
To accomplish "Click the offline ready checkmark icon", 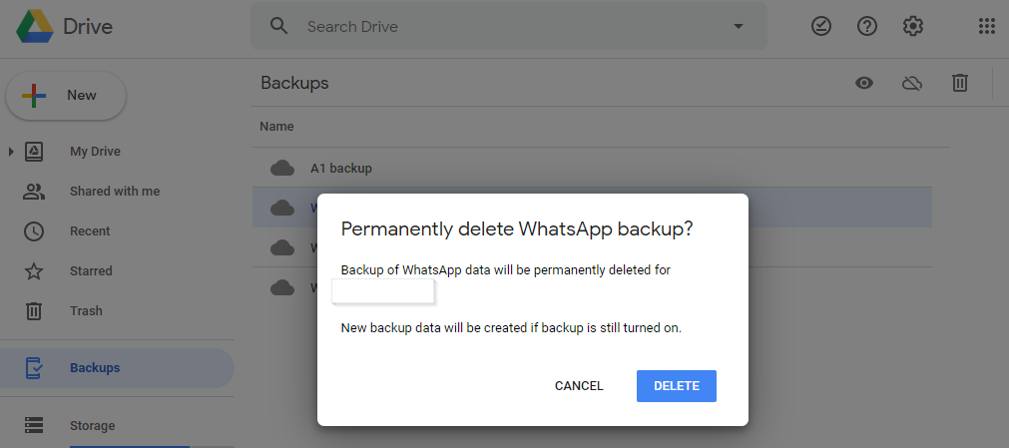I will [x=821, y=26].
